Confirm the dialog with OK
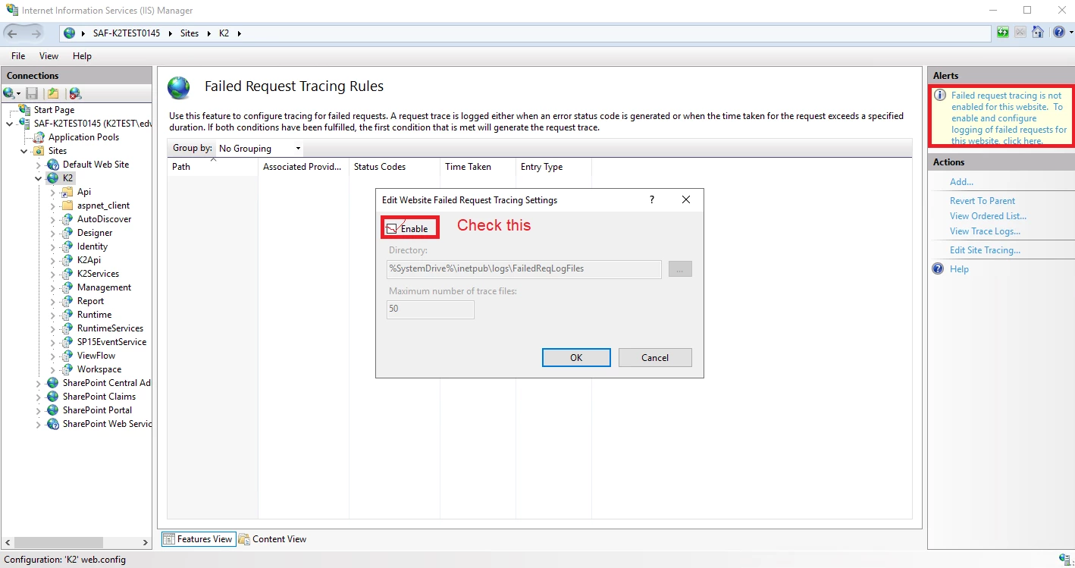Image resolution: width=1075 pixels, height=568 pixels. click(576, 358)
